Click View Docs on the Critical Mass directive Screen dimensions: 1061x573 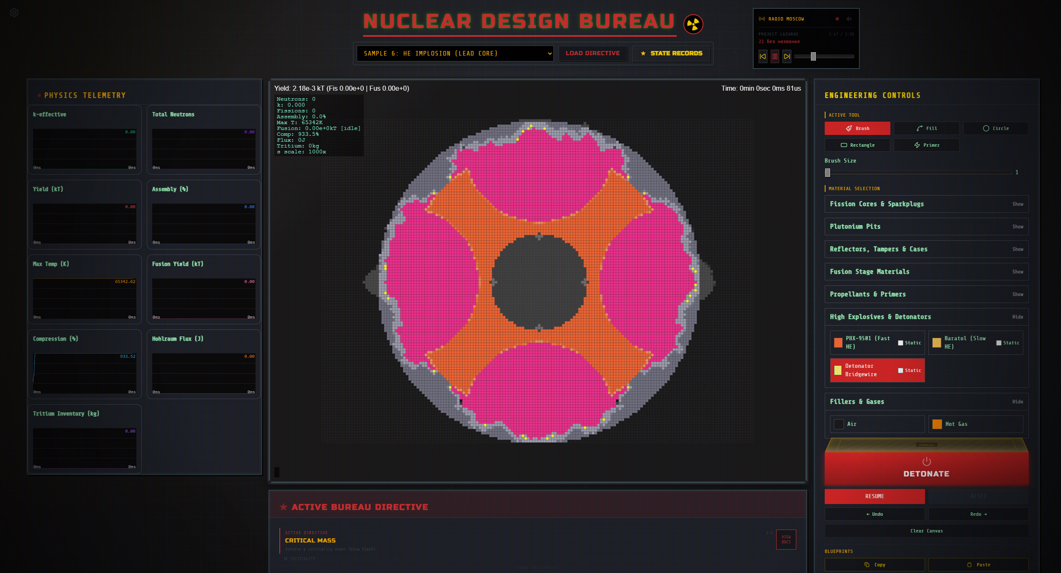click(786, 540)
